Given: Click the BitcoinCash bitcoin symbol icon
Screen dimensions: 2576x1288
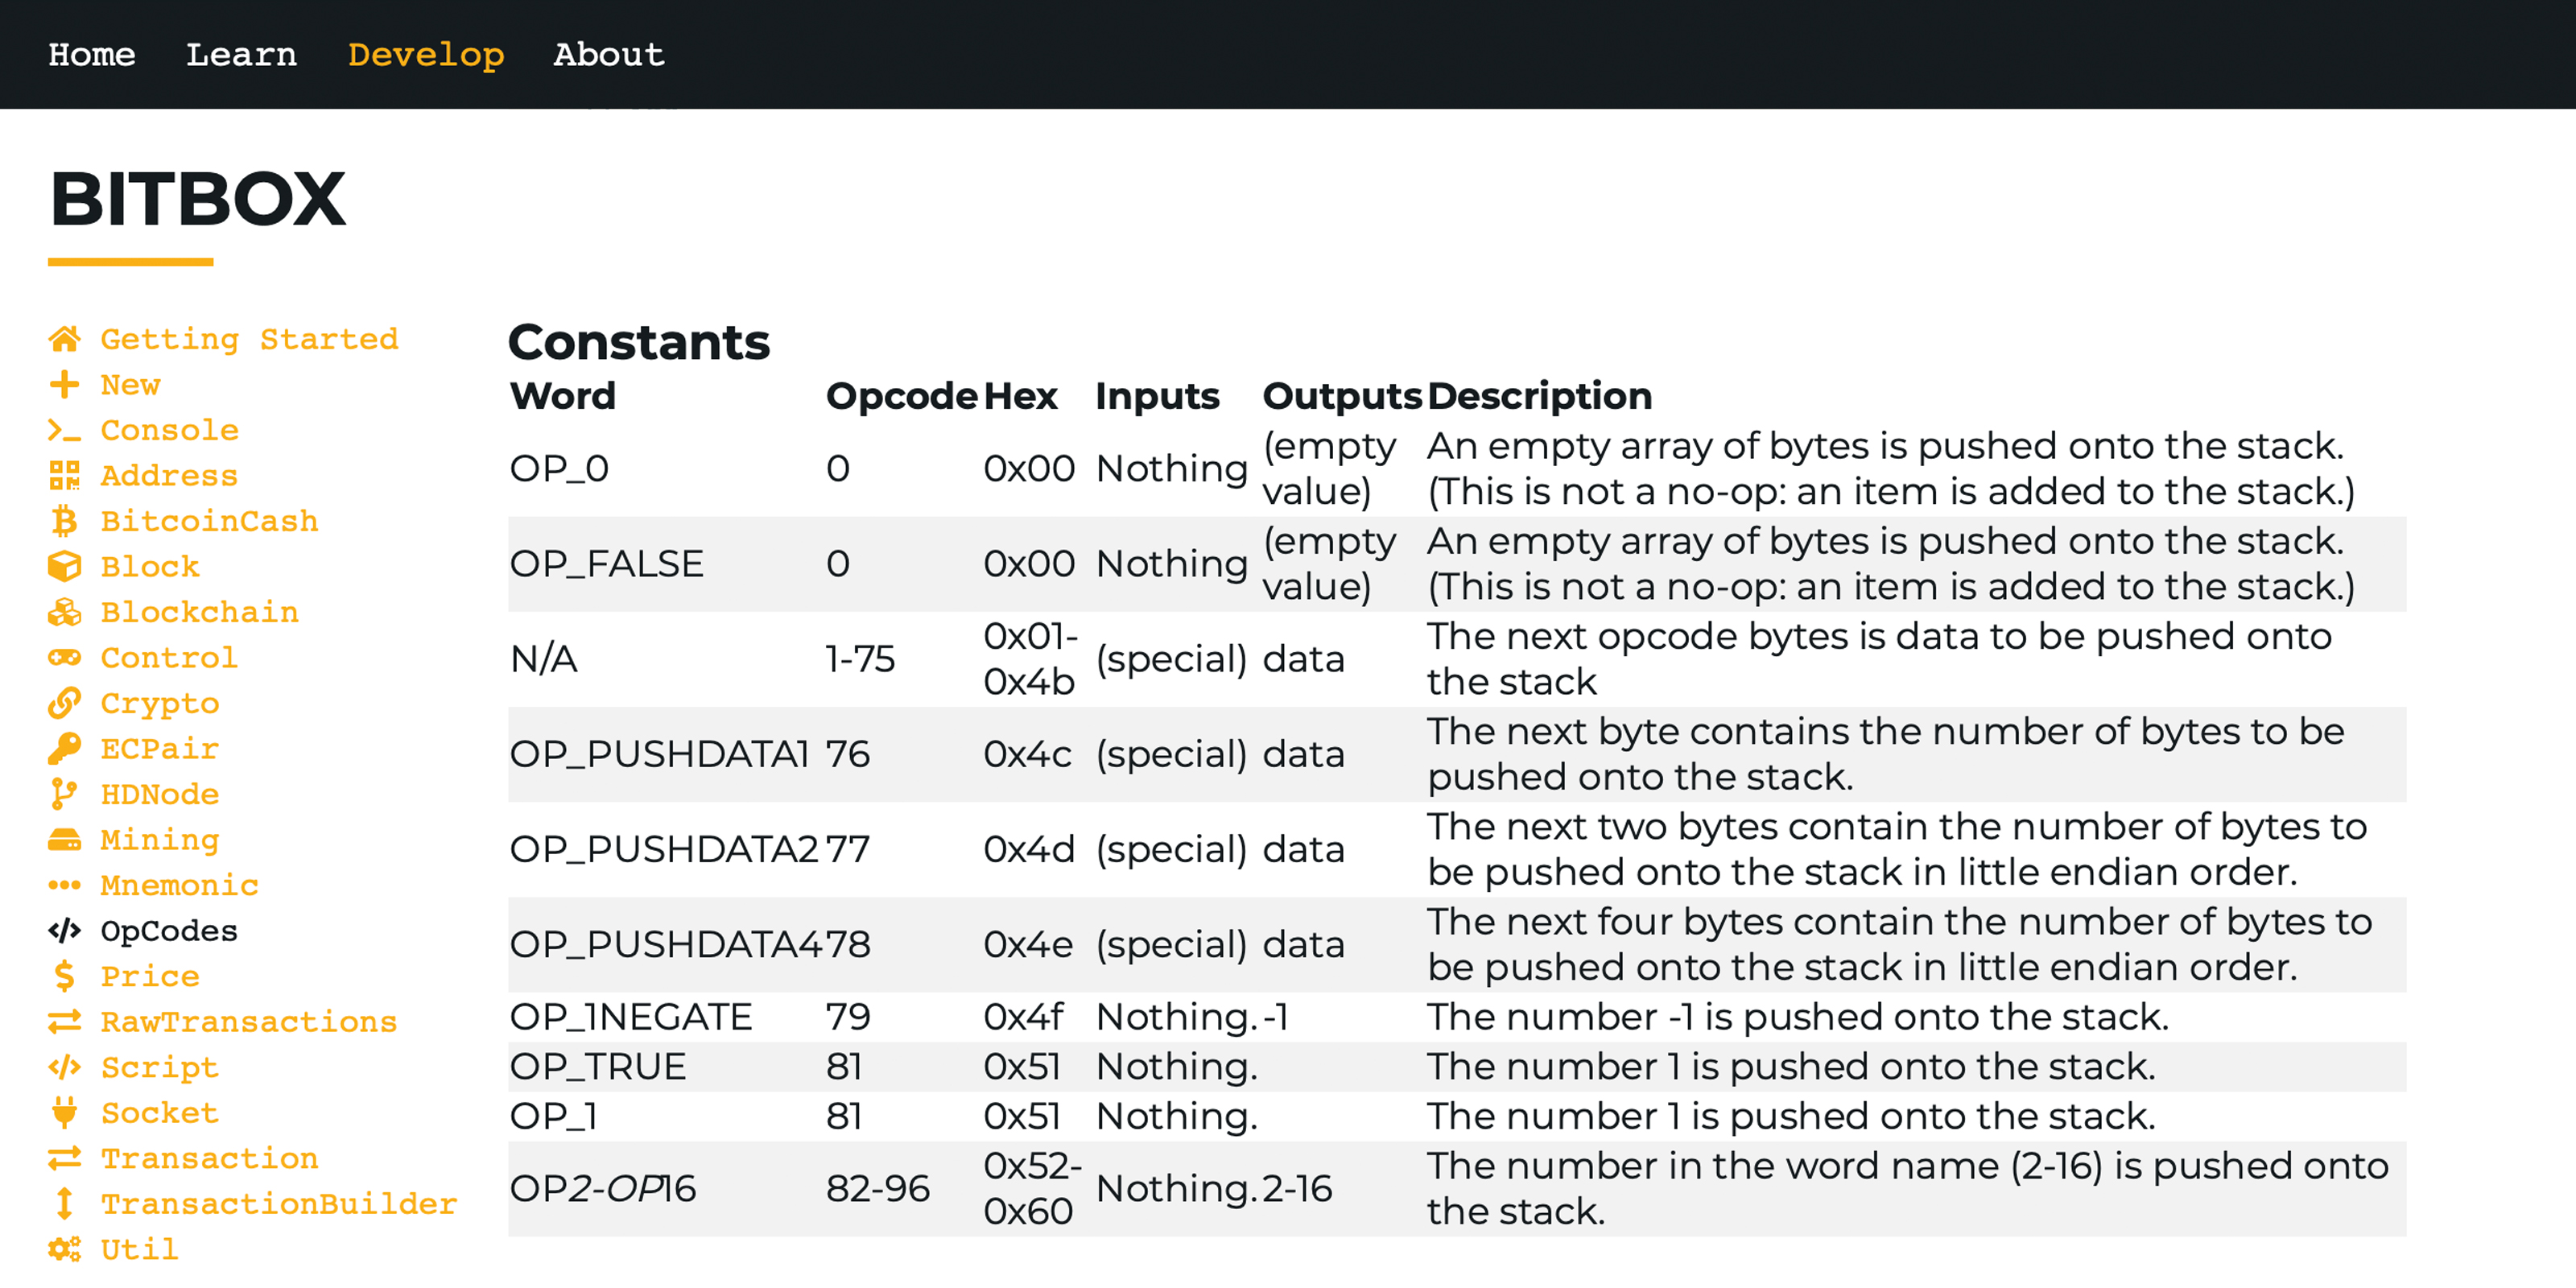Looking at the screenshot, I should coord(64,521).
